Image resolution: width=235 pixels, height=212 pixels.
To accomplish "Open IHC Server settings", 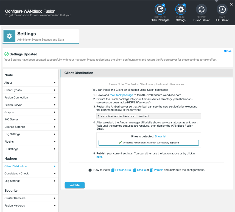I will tap(30, 120).
